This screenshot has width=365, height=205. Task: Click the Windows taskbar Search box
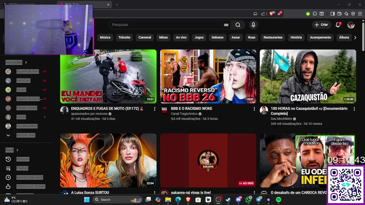(x=117, y=200)
